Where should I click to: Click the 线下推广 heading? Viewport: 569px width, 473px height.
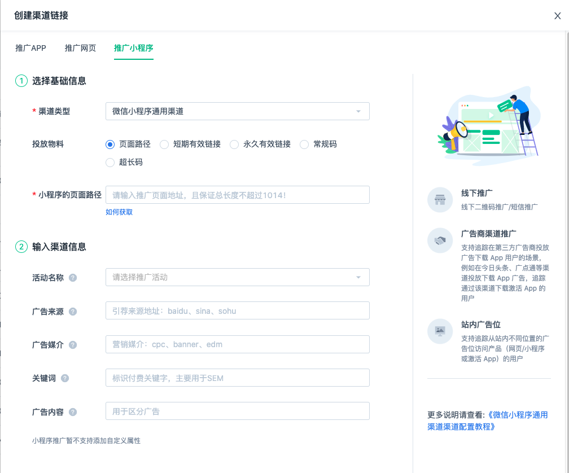click(x=477, y=193)
